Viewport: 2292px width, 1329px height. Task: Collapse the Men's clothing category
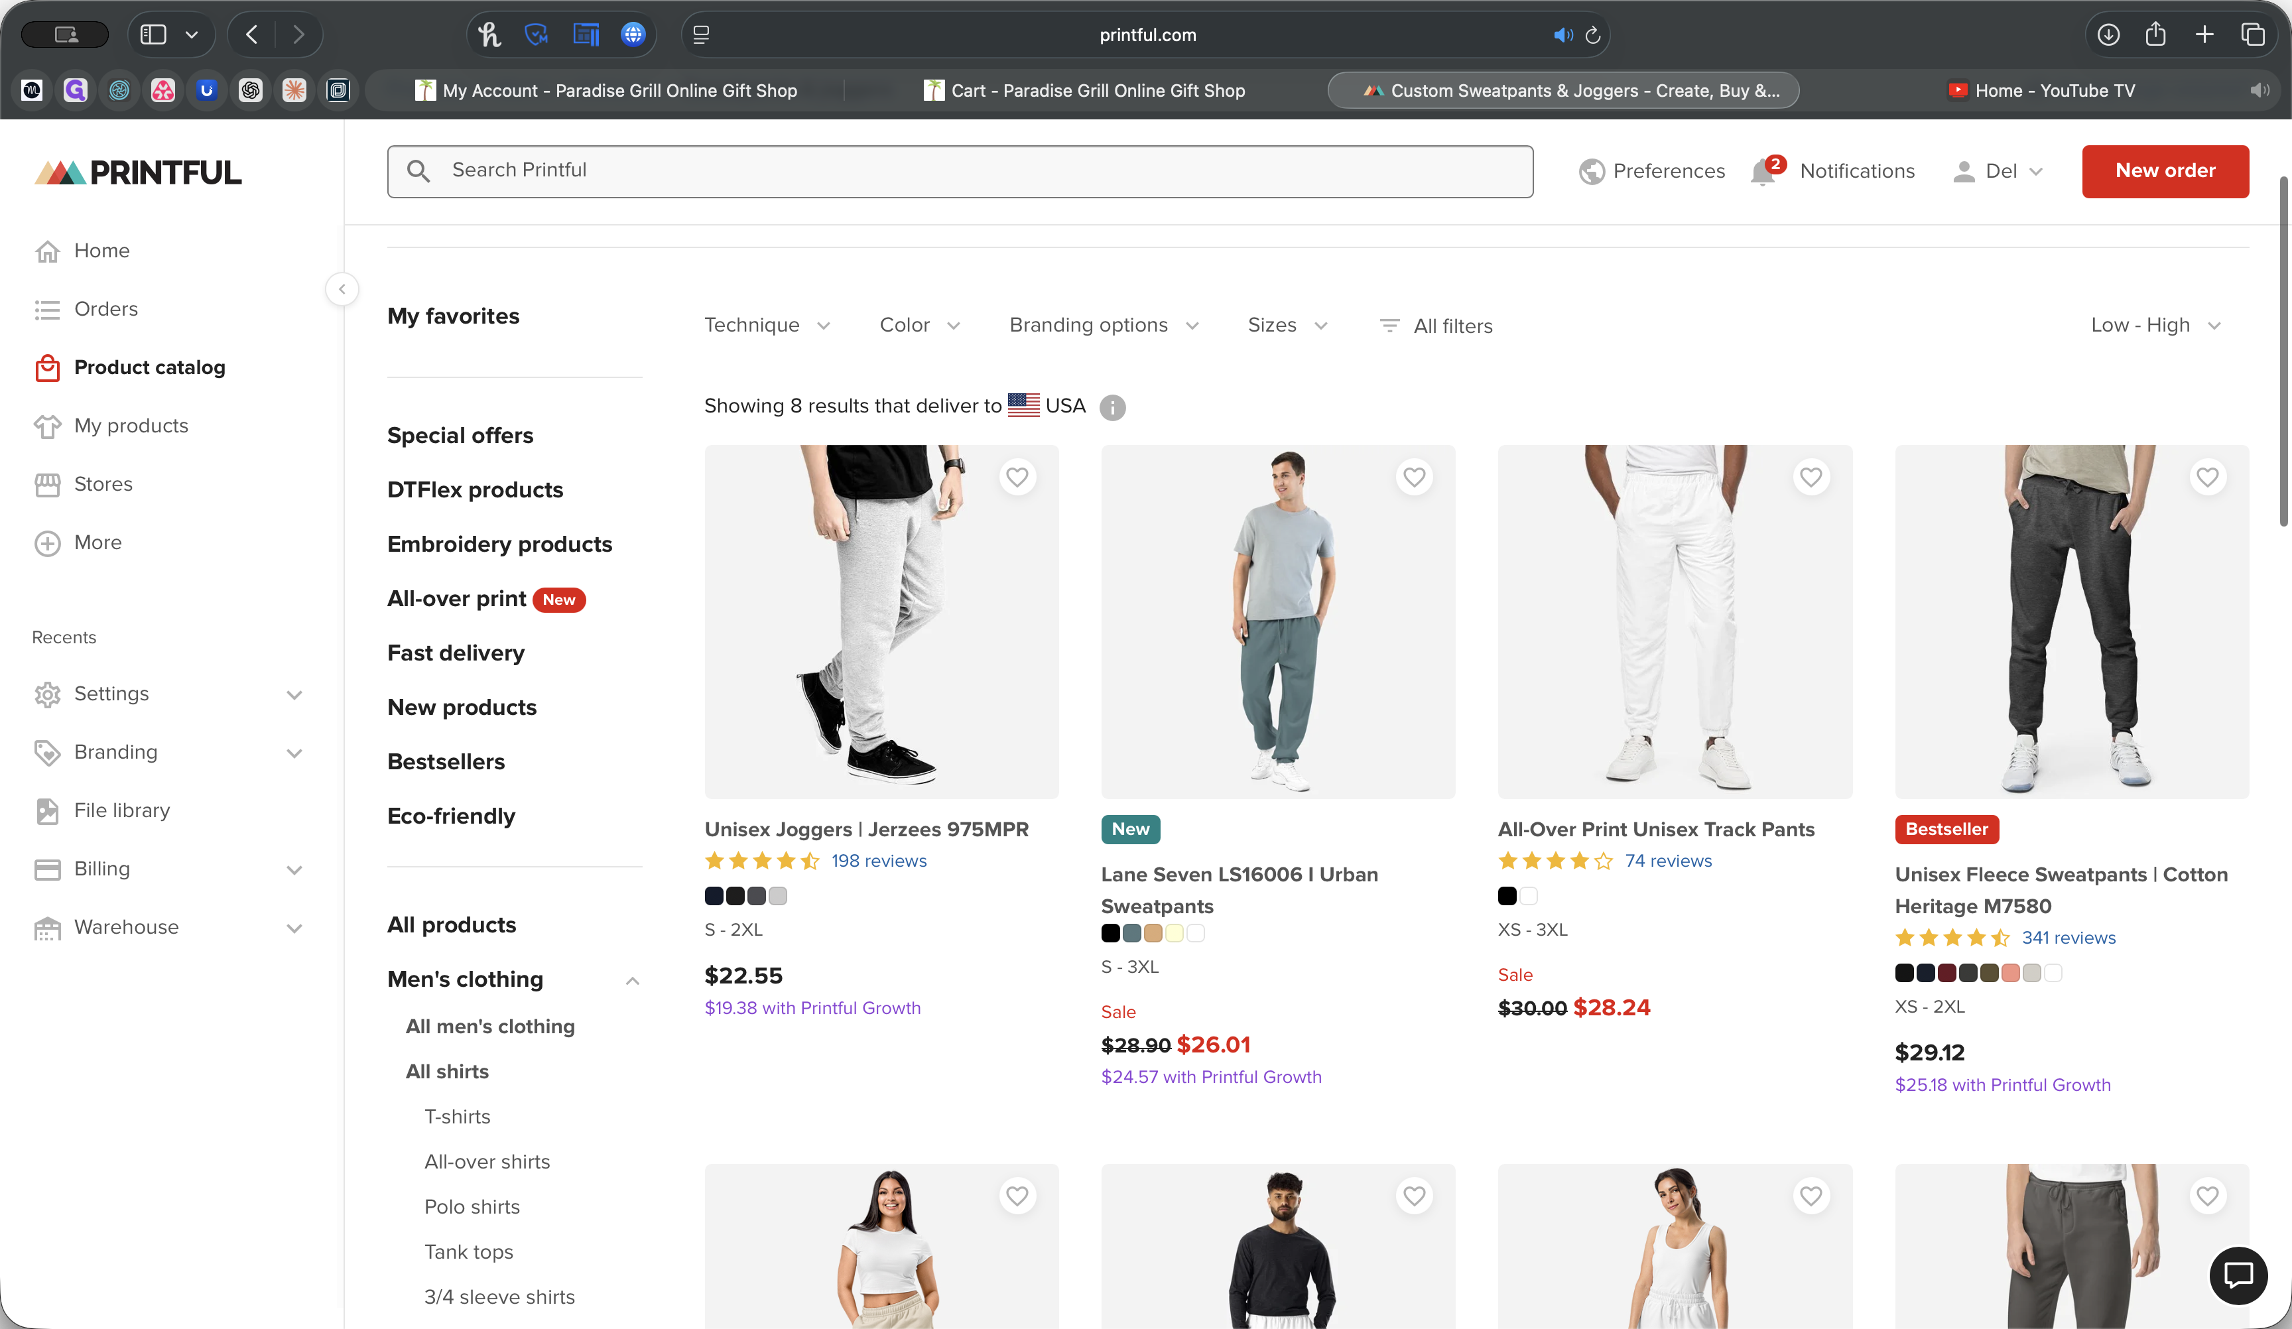pos(632,980)
